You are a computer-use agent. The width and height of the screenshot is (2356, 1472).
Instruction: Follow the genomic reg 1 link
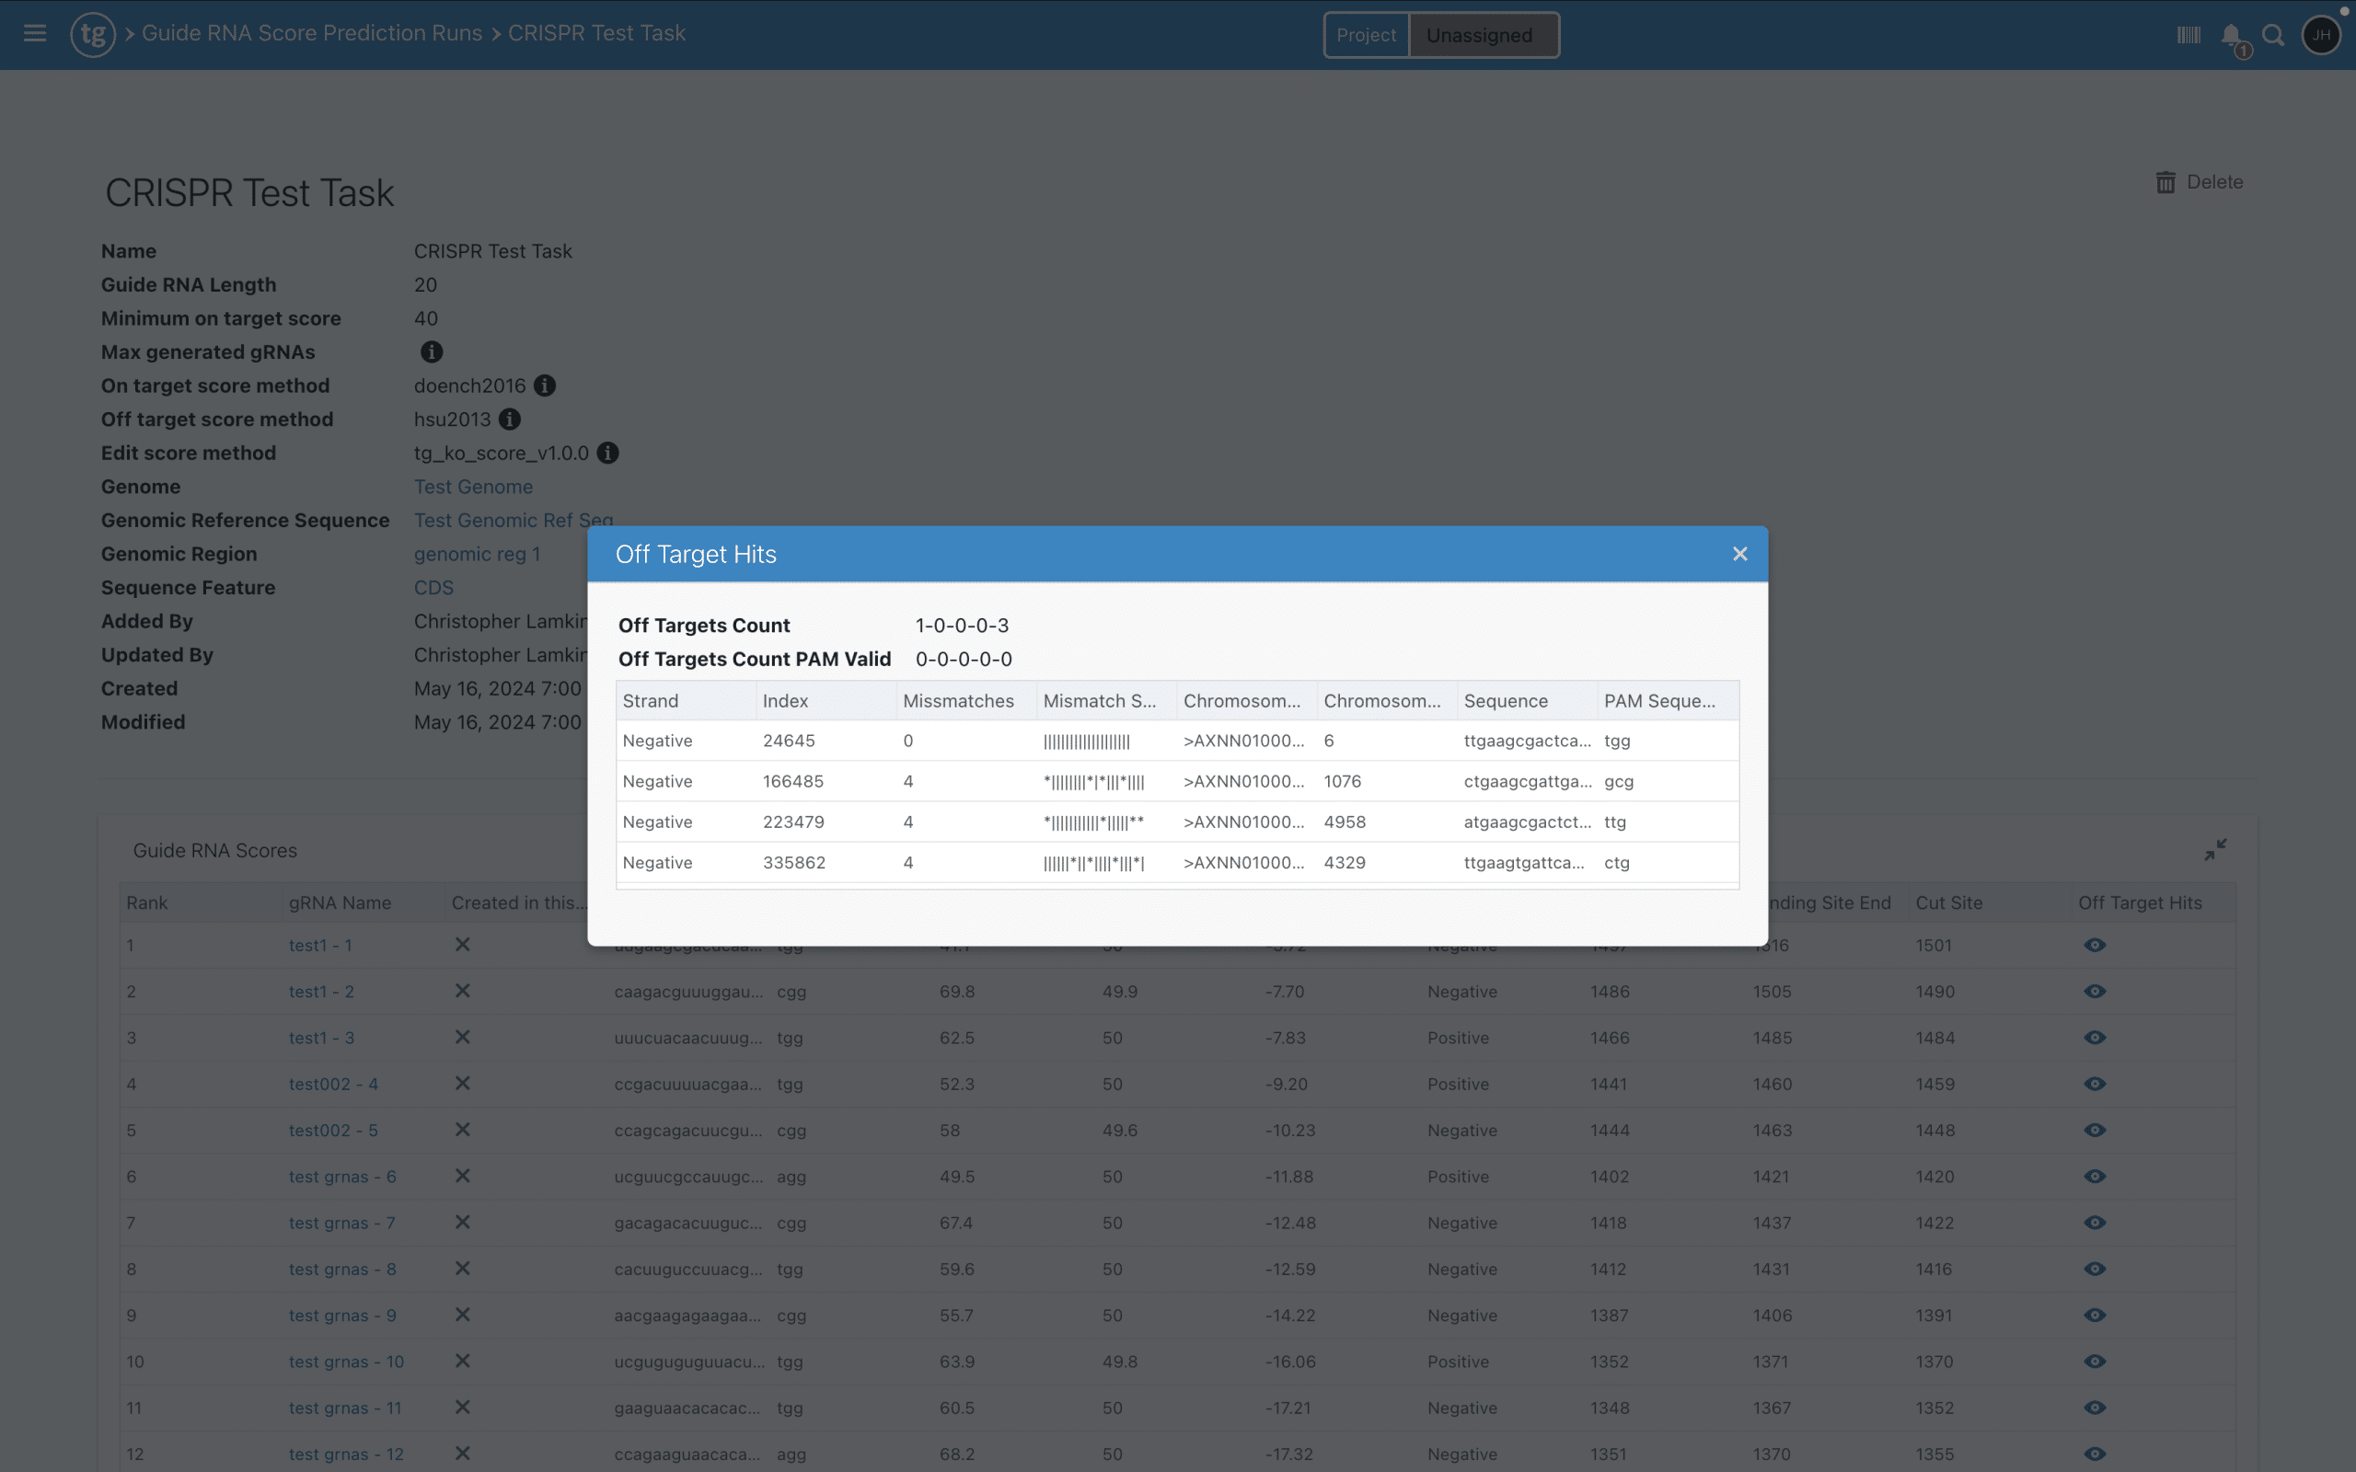coord(476,553)
